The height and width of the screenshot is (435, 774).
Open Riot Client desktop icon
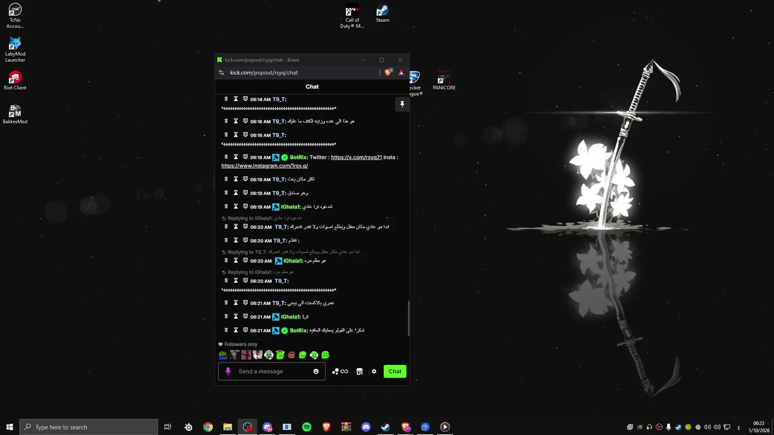(x=15, y=81)
